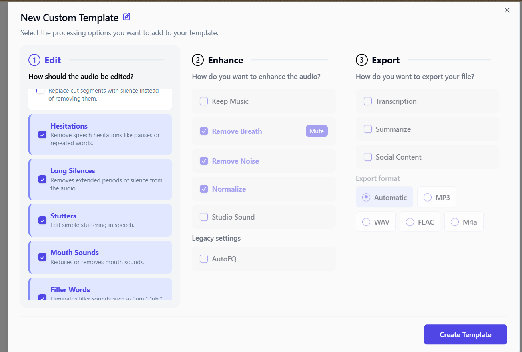Click 'Reduces or removes mouth sounds.' description
522x352 pixels.
[x=98, y=262]
